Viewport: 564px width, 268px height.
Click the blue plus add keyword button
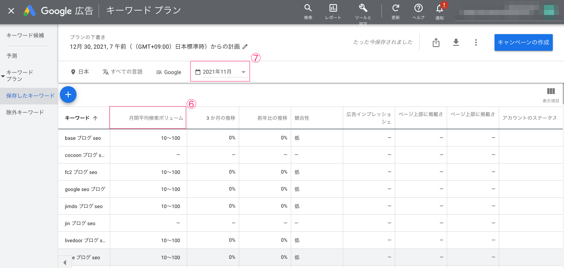[68, 94]
